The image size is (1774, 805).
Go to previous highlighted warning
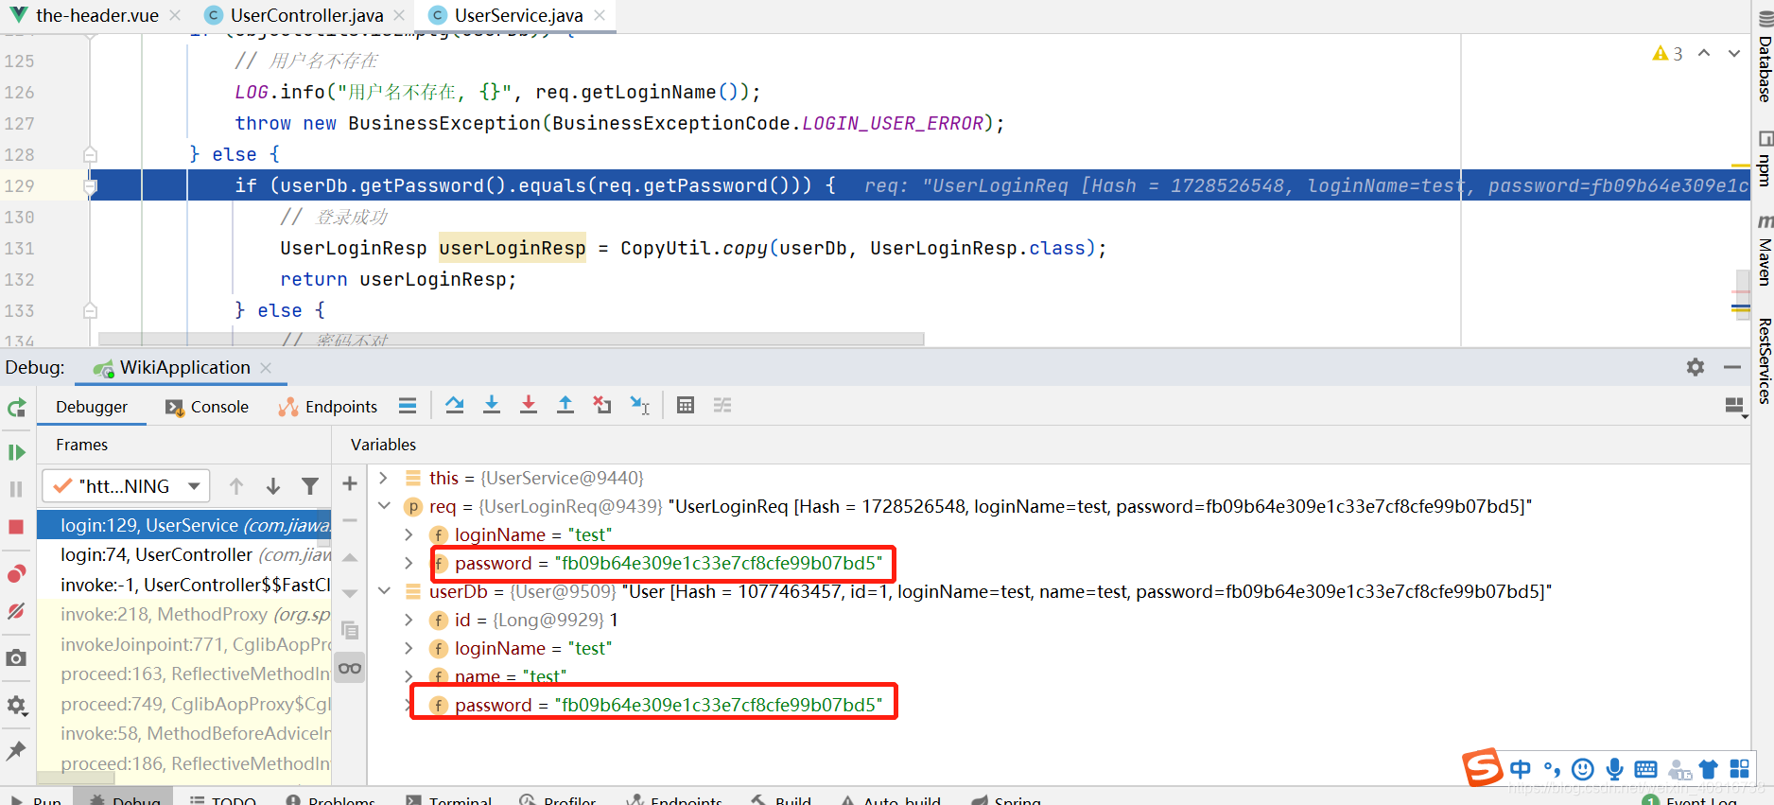[x=1704, y=53]
